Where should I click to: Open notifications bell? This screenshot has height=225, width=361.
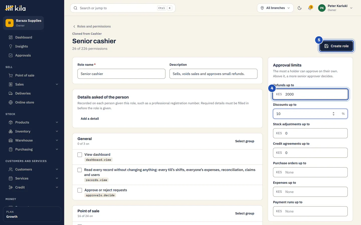click(310, 8)
